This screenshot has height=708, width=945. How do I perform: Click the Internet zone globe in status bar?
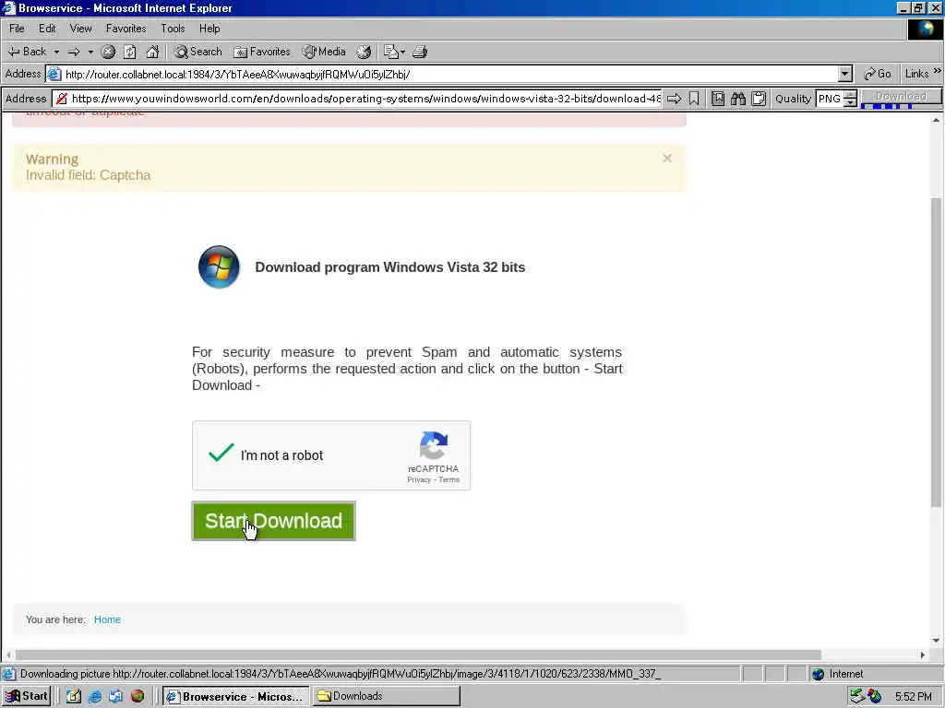tap(819, 674)
